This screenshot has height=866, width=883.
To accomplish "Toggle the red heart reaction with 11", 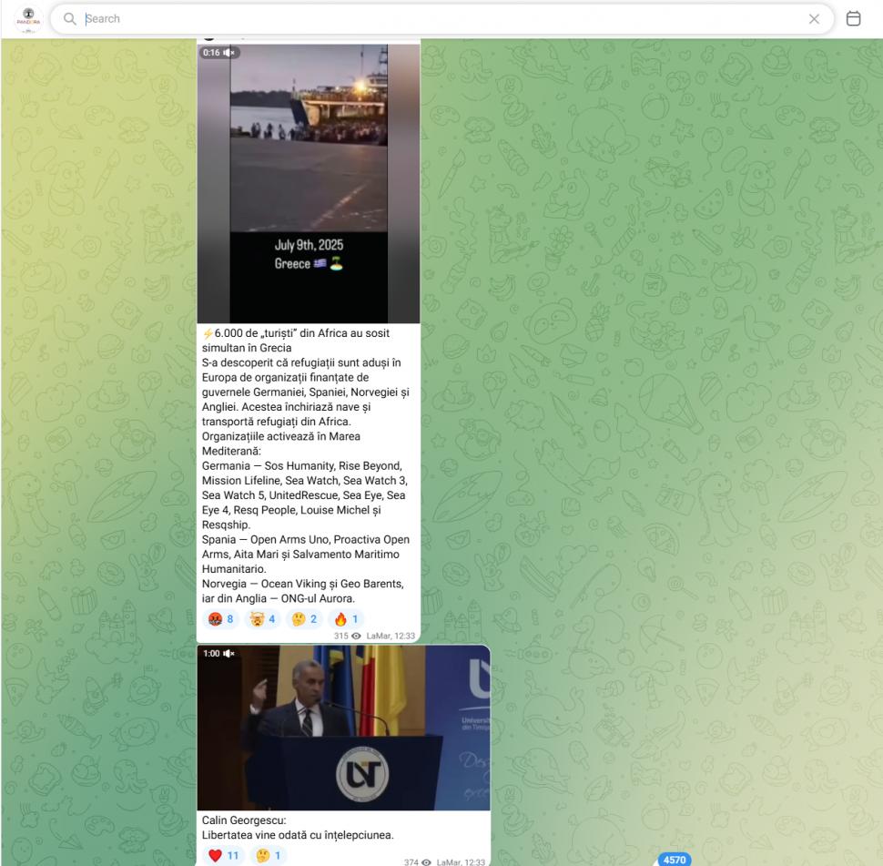I will pyautogui.click(x=224, y=855).
